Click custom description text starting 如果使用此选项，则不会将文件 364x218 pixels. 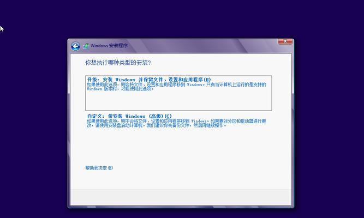(x=176, y=123)
